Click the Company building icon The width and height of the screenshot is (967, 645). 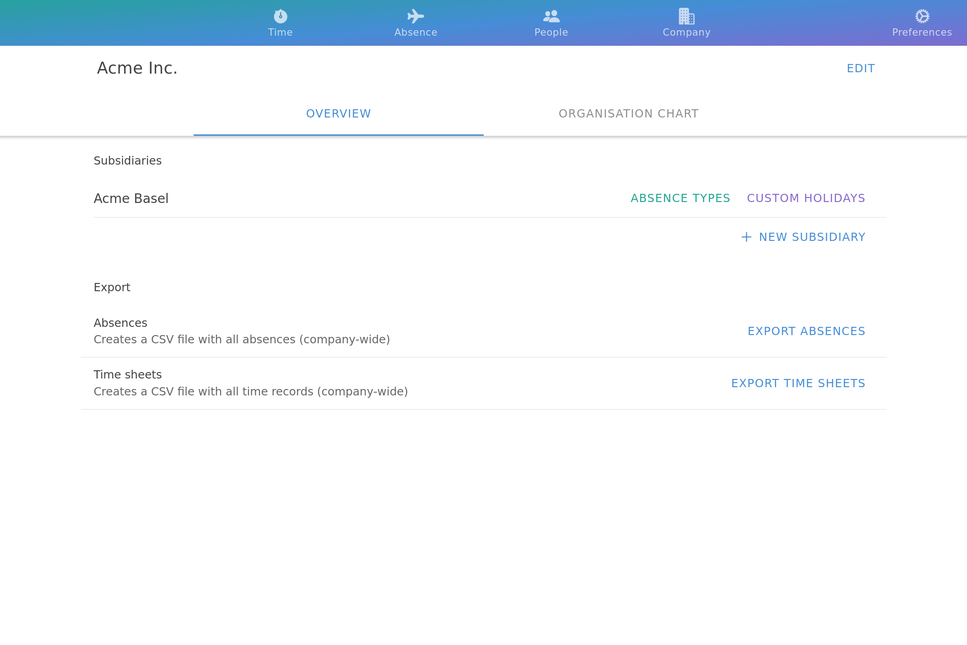[x=687, y=16]
